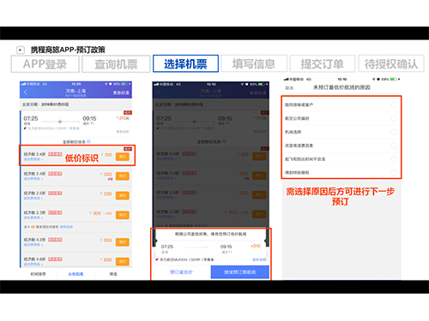This screenshot has height=321, width=429.
Task: Click the play icon beside 携程商旅APP title
Action: (20, 51)
